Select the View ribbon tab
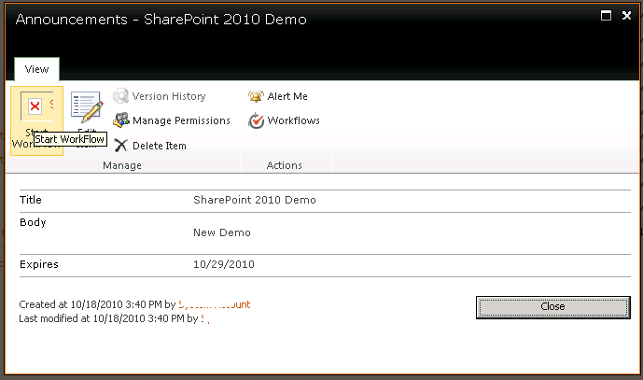The width and height of the screenshot is (643, 380). click(37, 69)
